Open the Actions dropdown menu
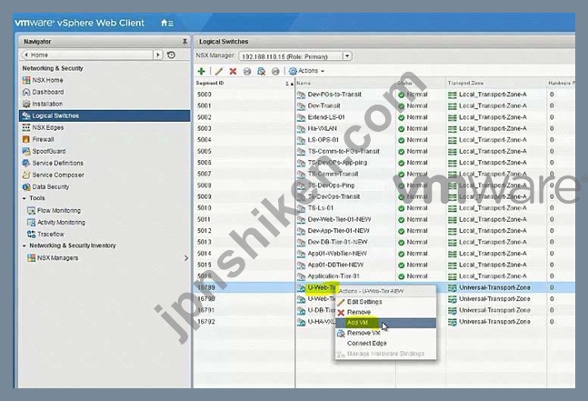Image resolution: width=588 pixels, height=401 pixels. [x=307, y=71]
